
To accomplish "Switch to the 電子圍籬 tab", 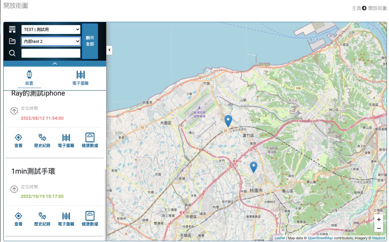I will (80, 78).
